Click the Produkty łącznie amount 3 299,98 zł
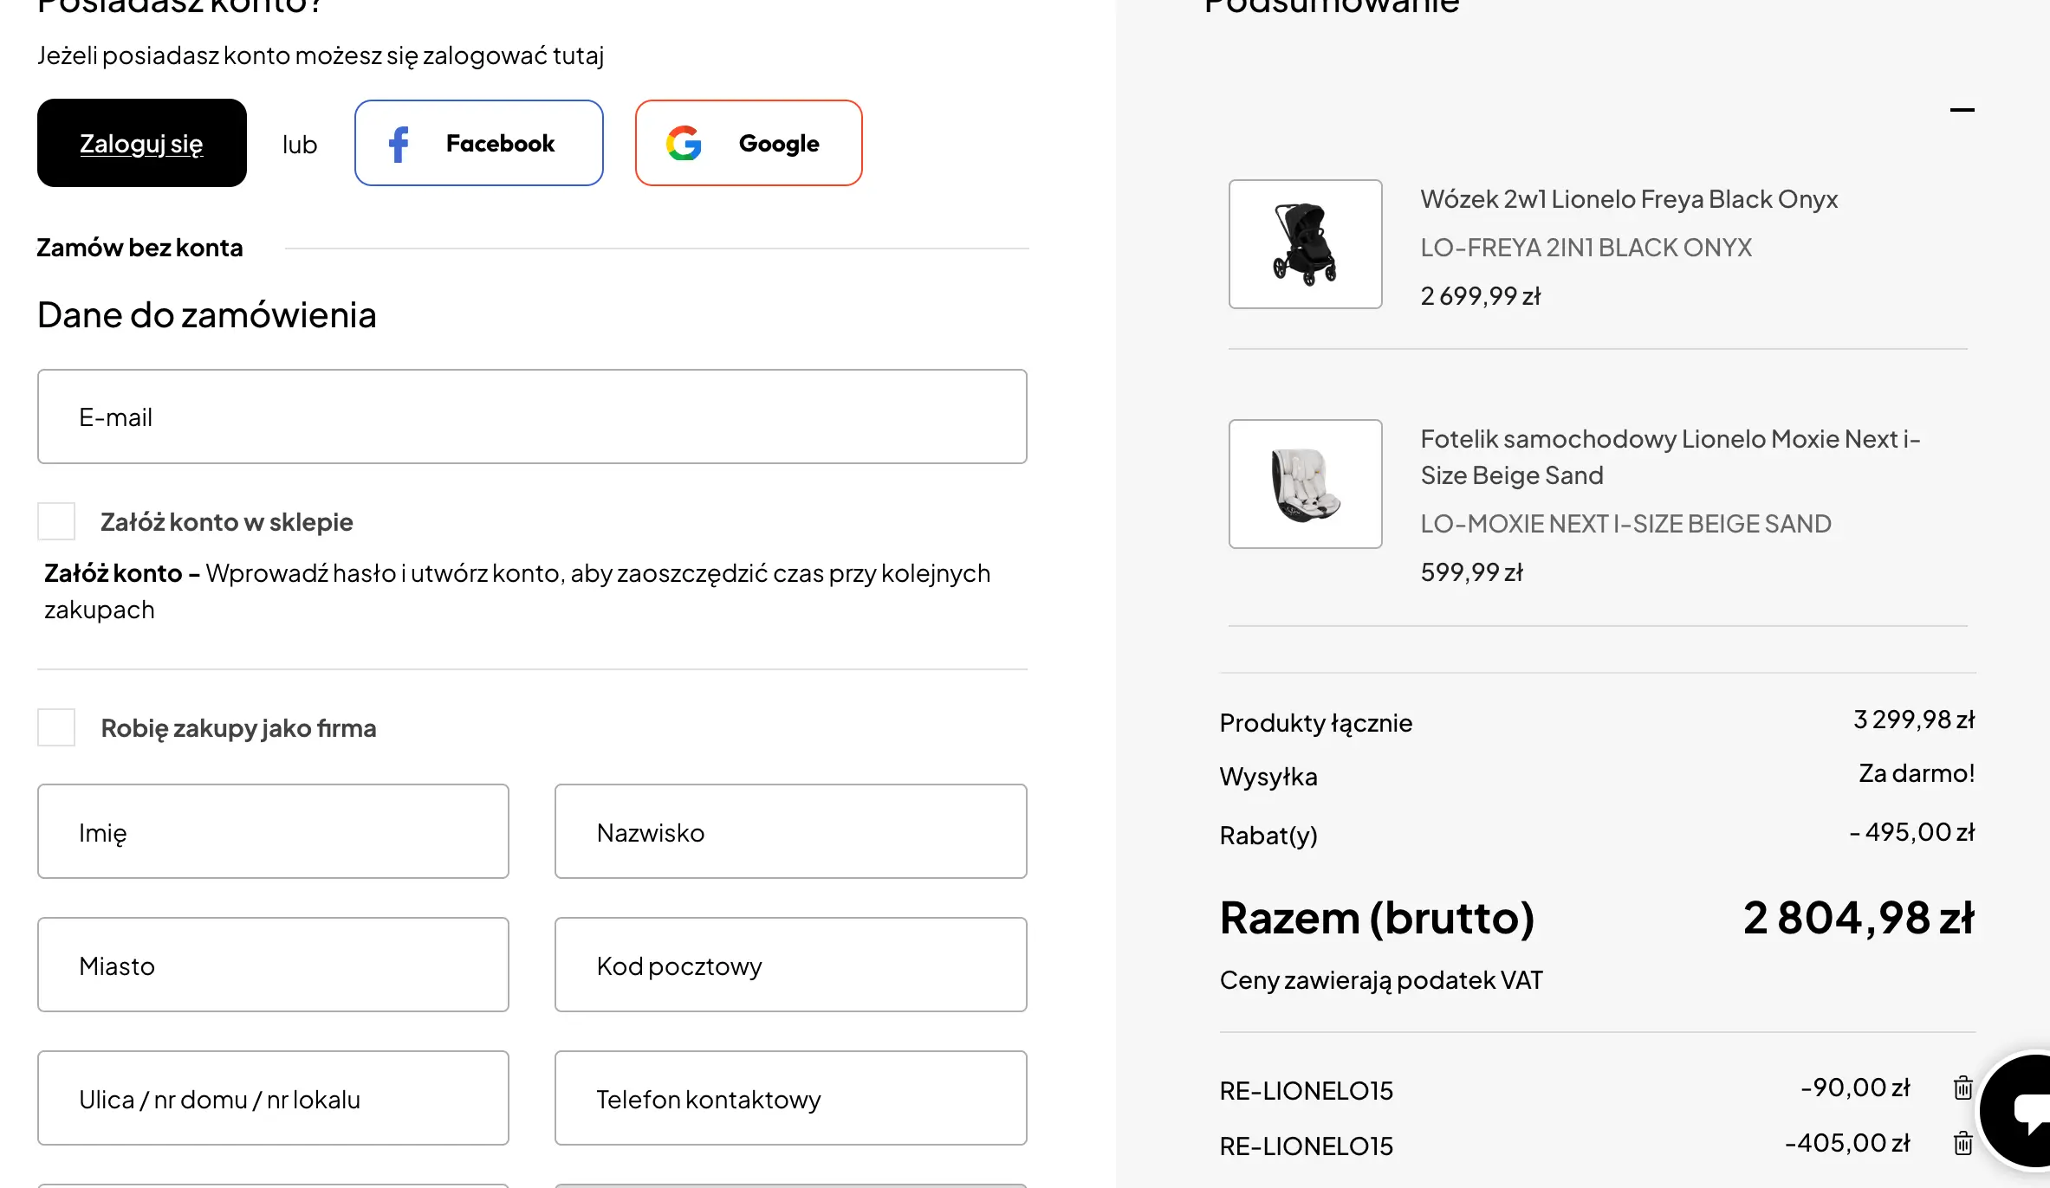Image resolution: width=2050 pixels, height=1188 pixels. pos(1914,720)
